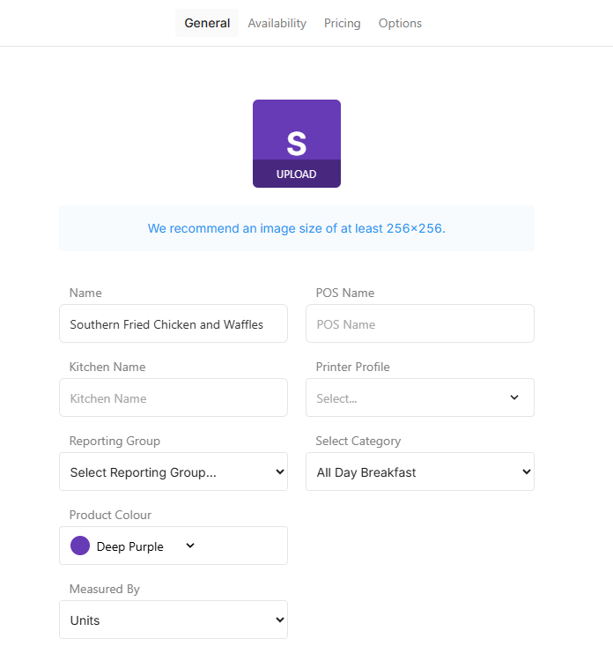Click the Reporting Group dropdown arrow
The height and width of the screenshot is (661, 613).
coord(280,472)
